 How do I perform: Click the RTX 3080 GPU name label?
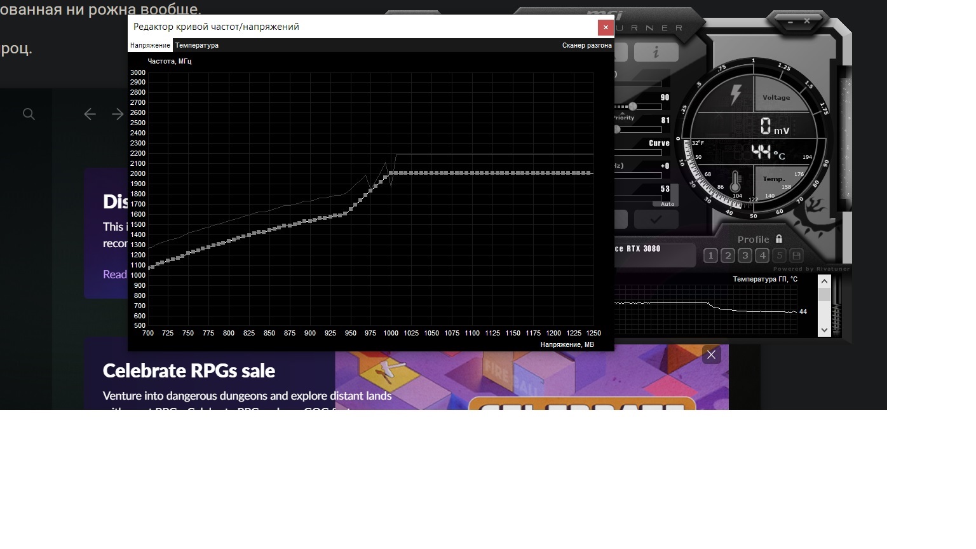point(638,248)
